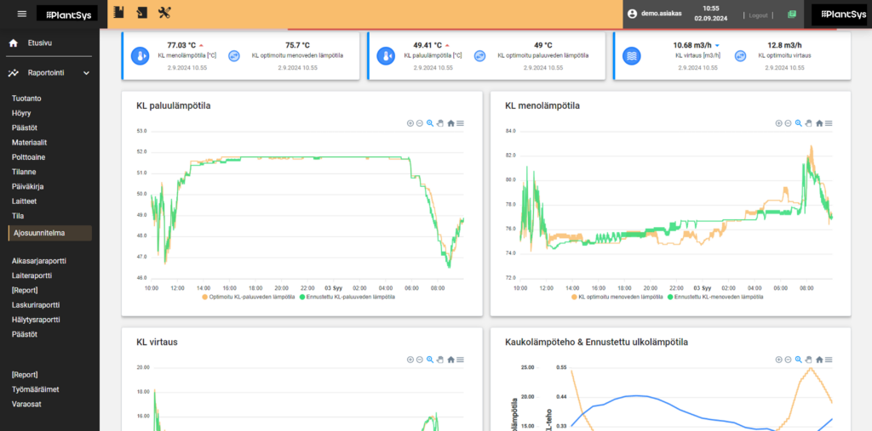Click the KL paluulämpötila thermometer card icon
The height and width of the screenshot is (431, 872).
(x=386, y=56)
